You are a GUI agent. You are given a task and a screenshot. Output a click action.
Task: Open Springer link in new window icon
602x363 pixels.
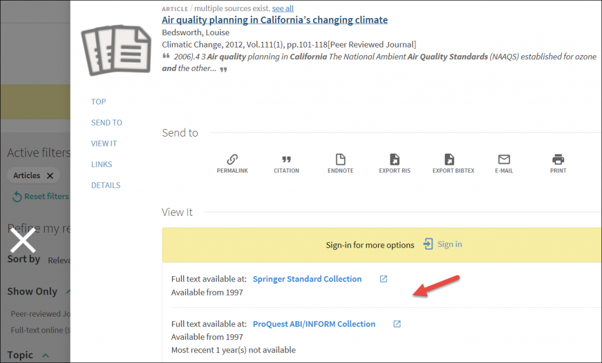pyautogui.click(x=383, y=279)
